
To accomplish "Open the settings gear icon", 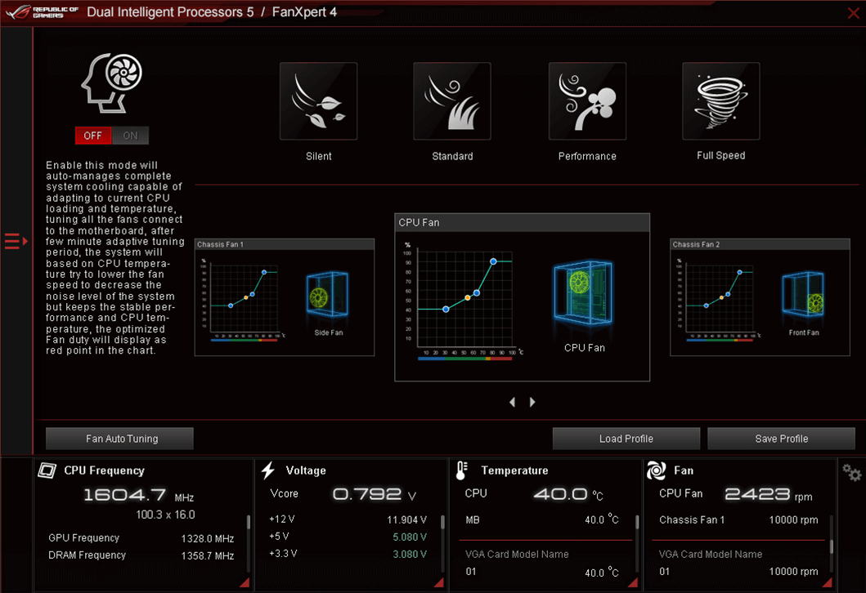I will 851,473.
